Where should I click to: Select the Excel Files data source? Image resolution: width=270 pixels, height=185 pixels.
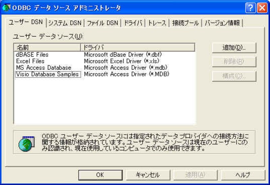[x=30, y=61]
